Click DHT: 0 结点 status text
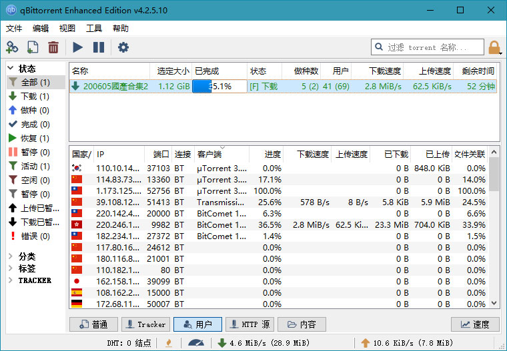This screenshot has width=507, height=351. [x=129, y=342]
